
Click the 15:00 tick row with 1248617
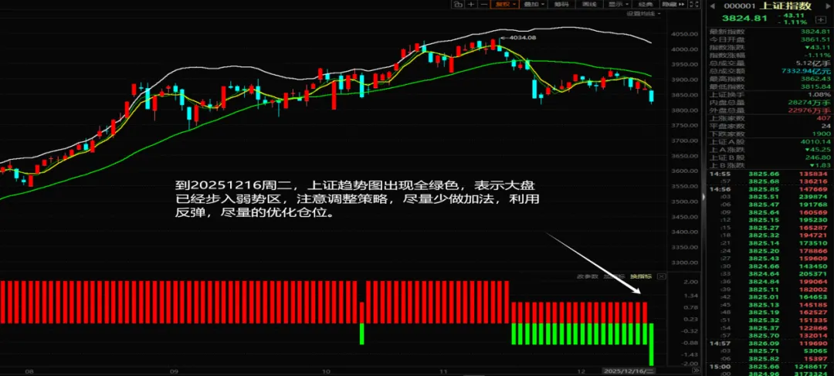point(771,367)
